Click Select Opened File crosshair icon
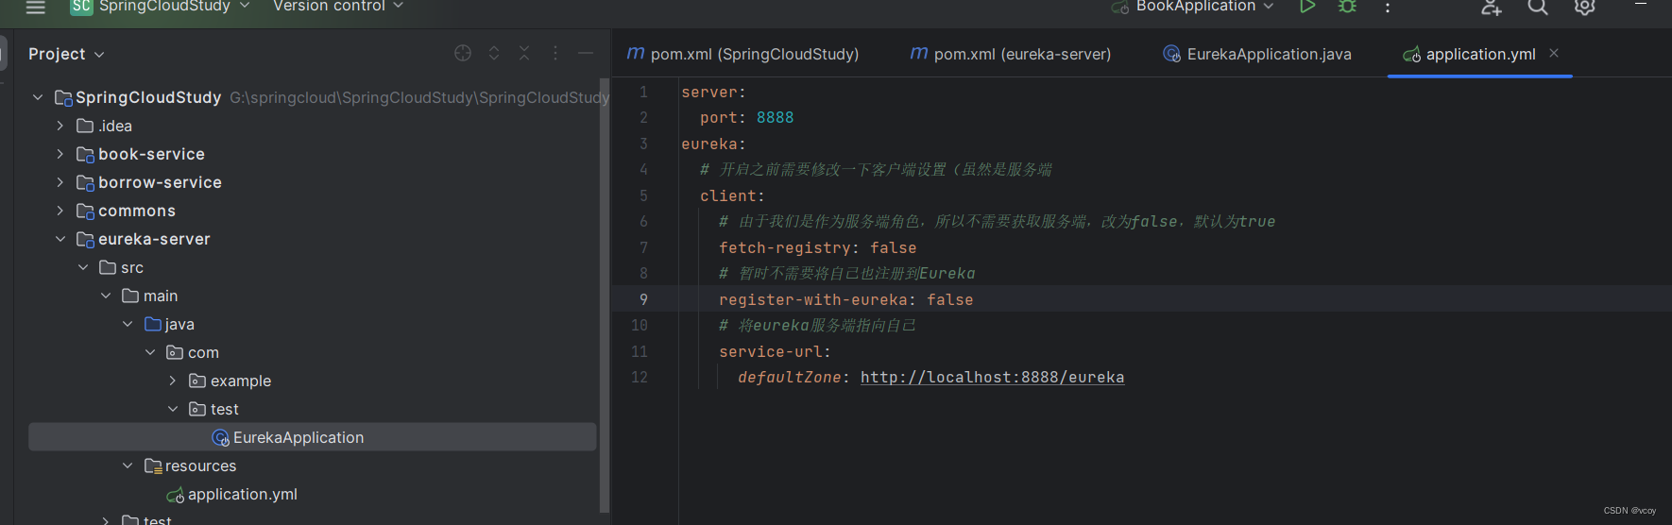This screenshot has width=1672, height=525. [x=463, y=54]
